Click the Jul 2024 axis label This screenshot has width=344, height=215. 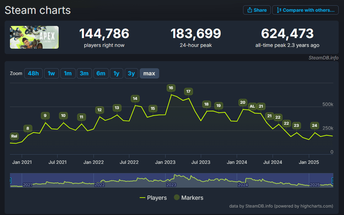click(x=273, y=162)
